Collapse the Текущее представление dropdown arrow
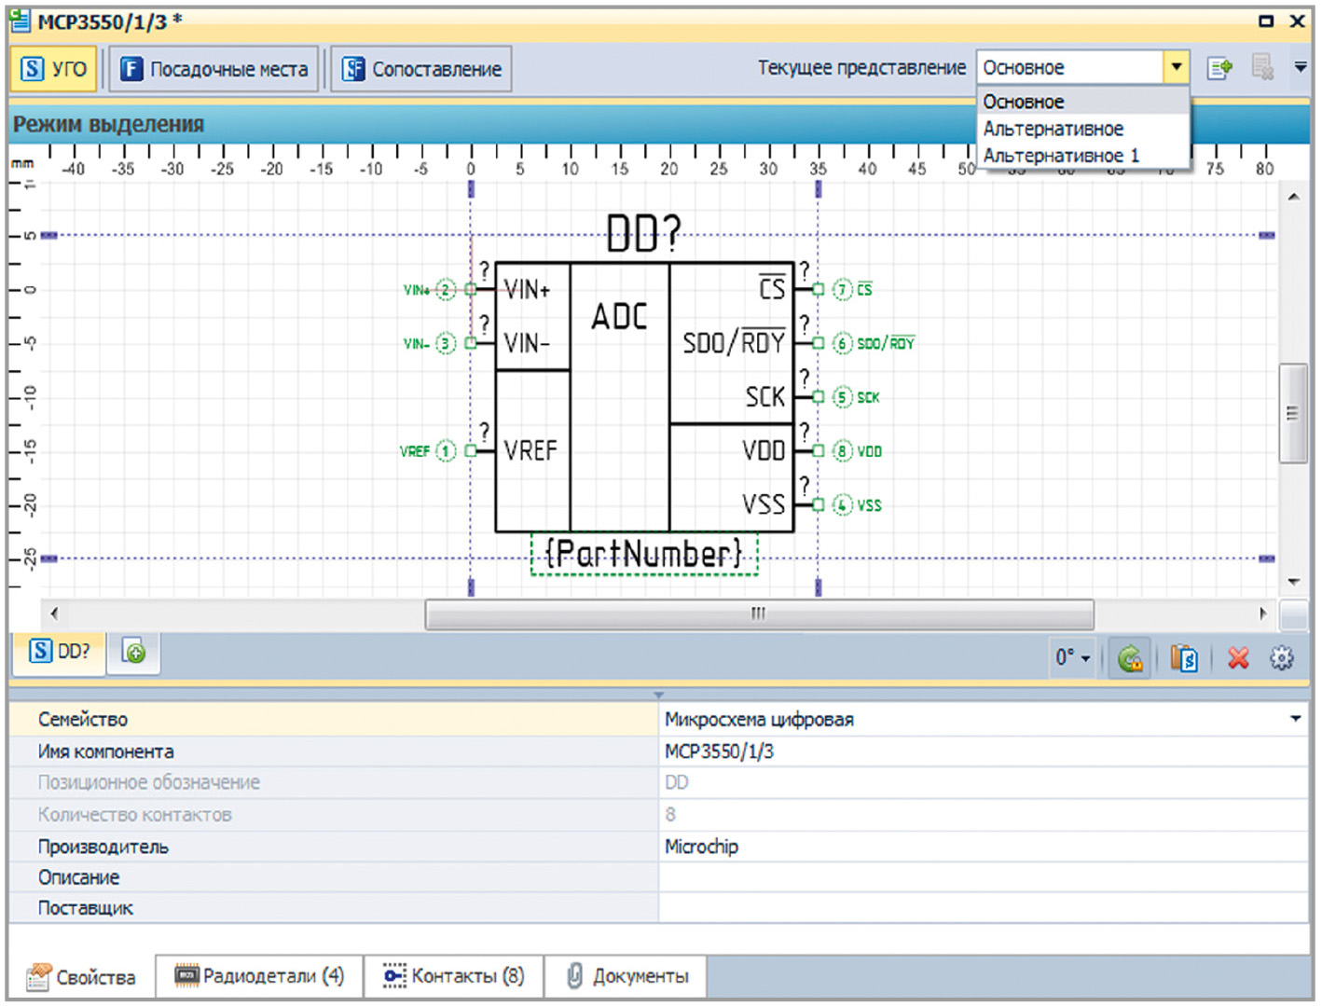Screen dimensions: 1322x1006 click(x=1176, y=67)
